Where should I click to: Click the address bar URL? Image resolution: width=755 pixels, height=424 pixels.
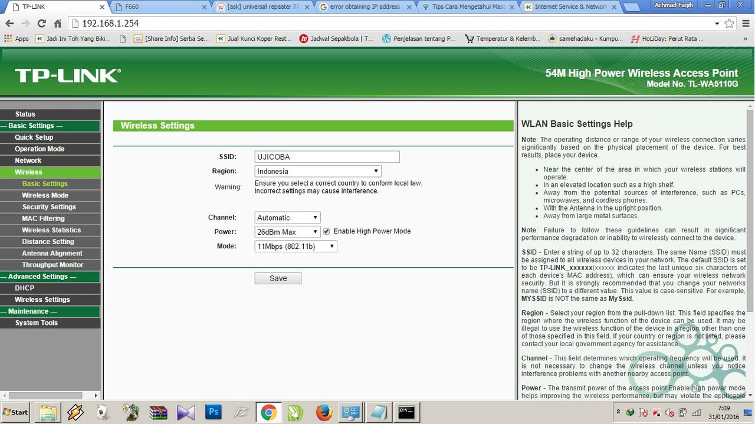point(110,24)
